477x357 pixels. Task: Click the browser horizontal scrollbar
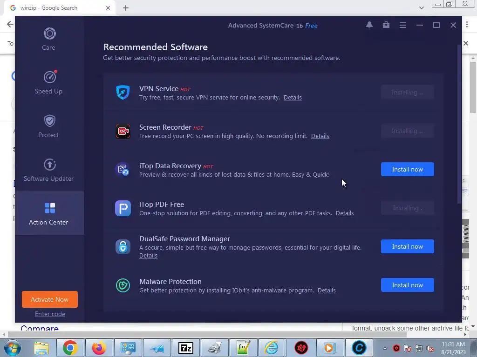pos(207,335)
